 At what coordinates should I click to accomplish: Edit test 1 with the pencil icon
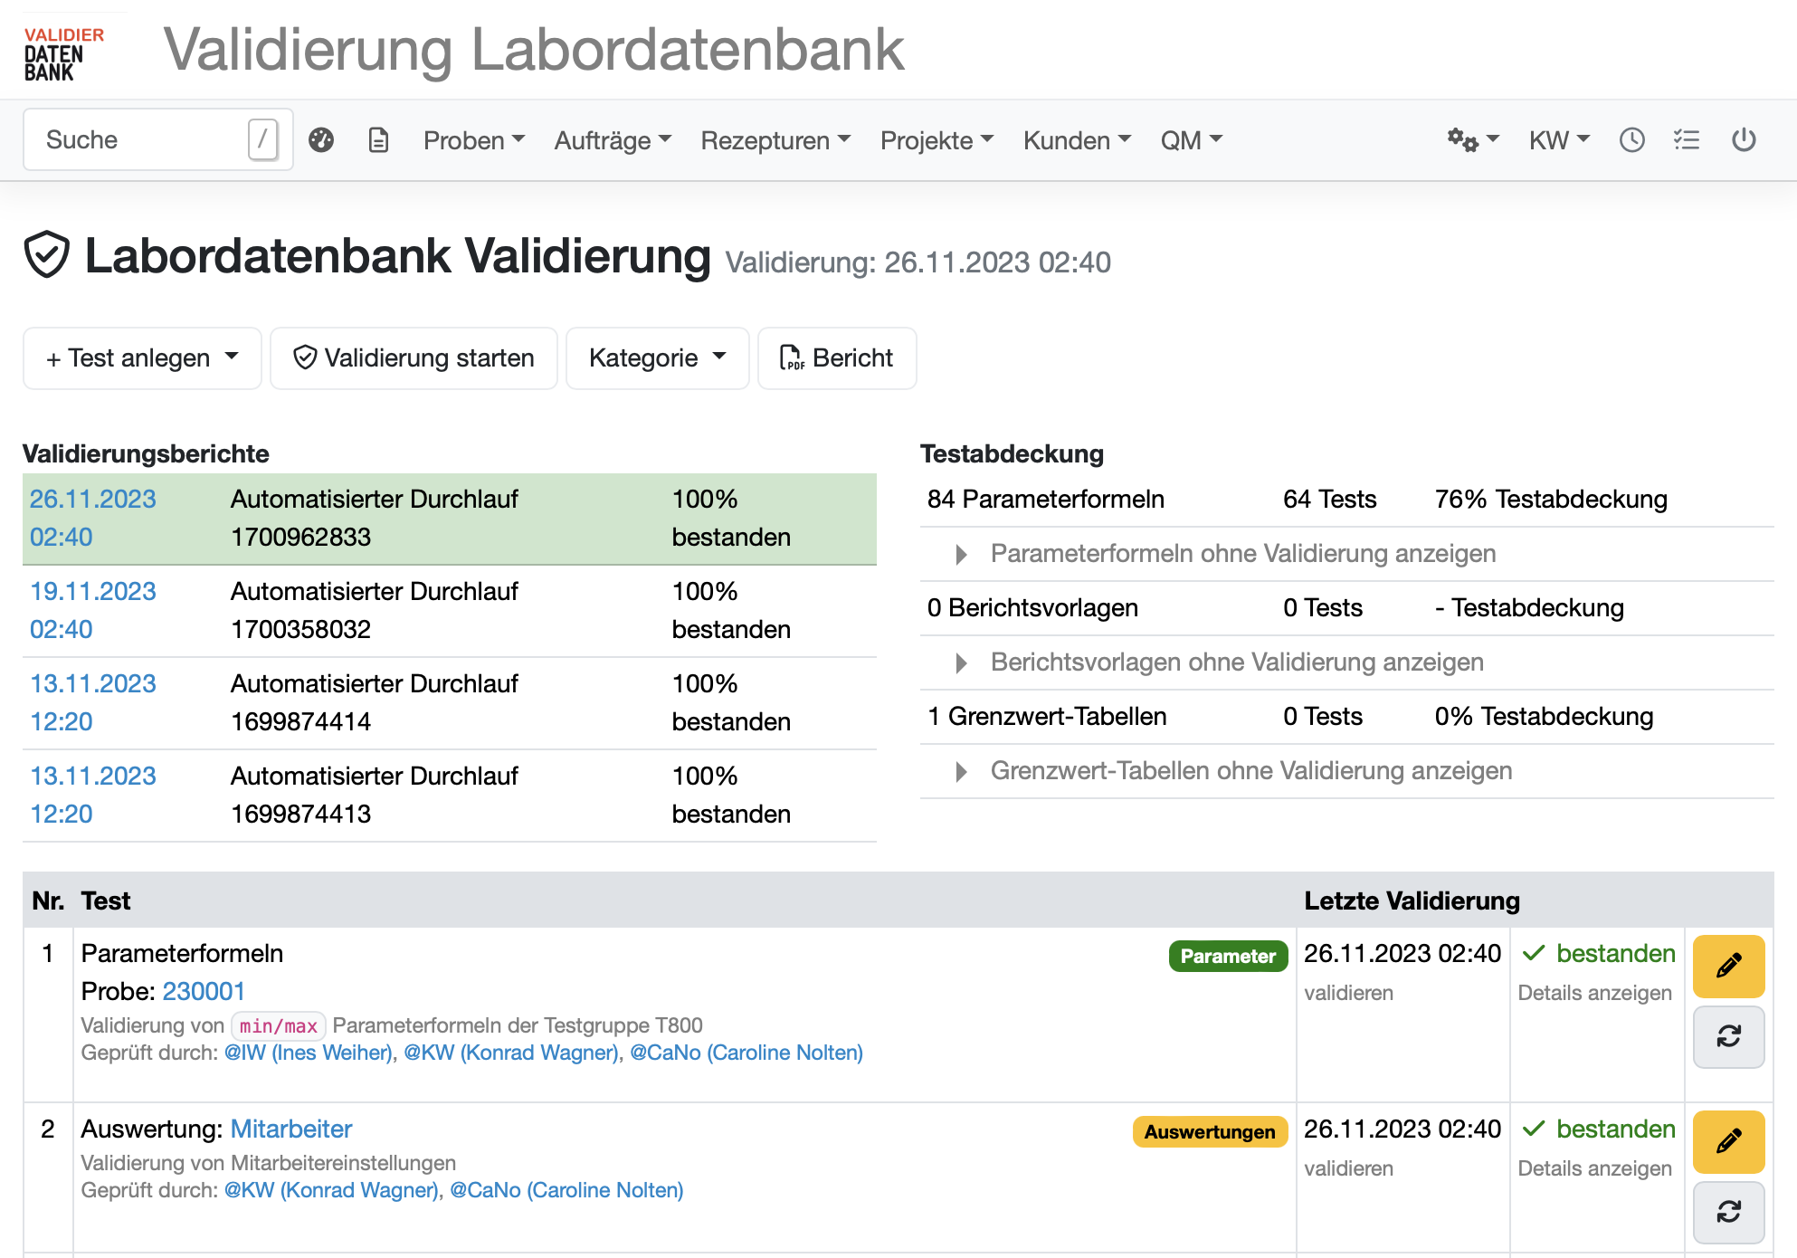(x=1728, y=966)
